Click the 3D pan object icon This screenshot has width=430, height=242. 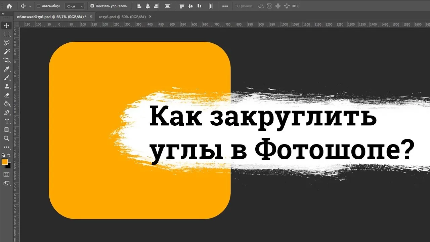278,6
